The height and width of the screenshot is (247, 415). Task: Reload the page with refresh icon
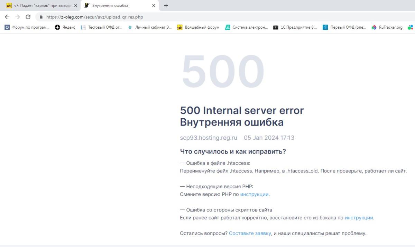pos(28,17)
